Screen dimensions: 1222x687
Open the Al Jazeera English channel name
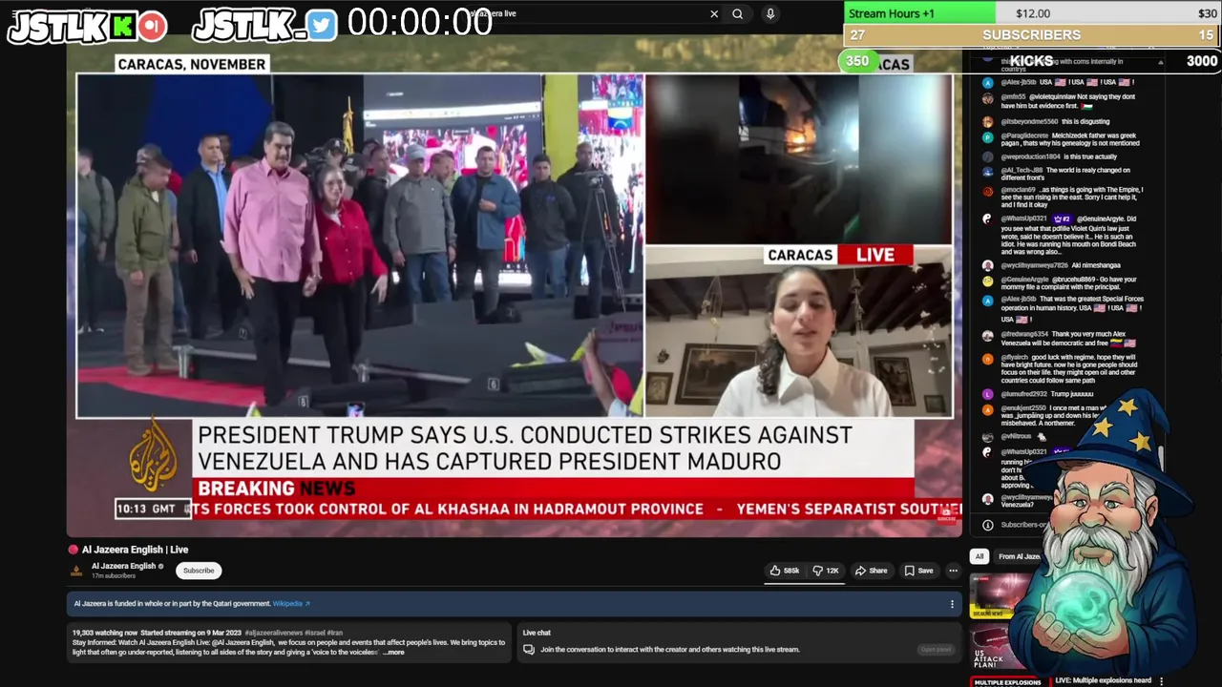point(123,566)
